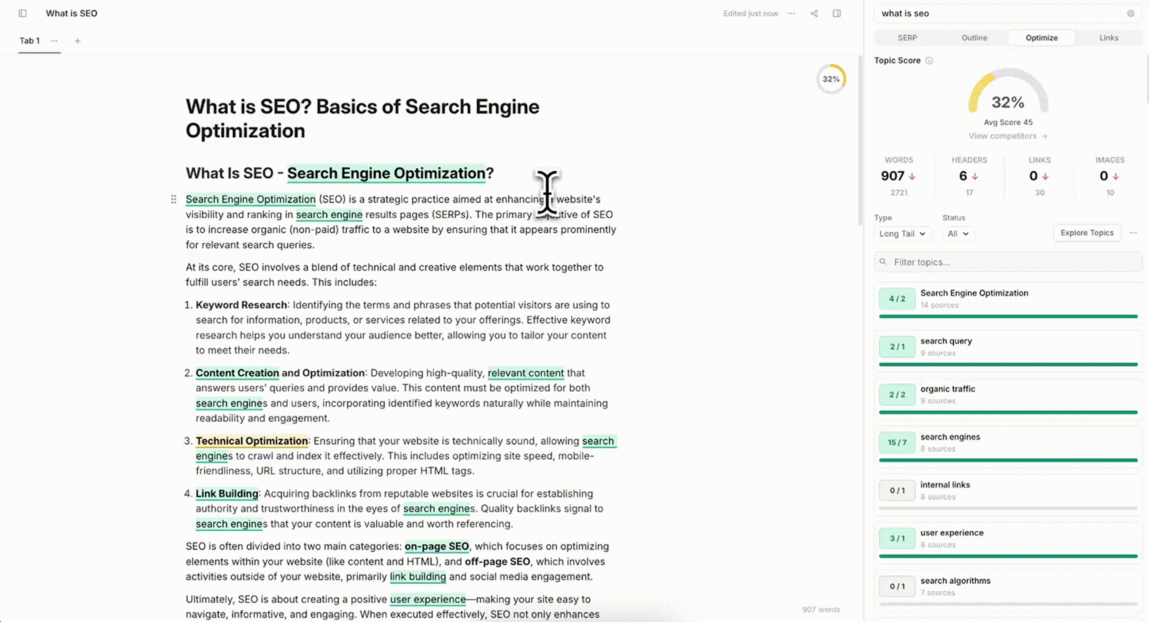Image resolution: width=1149 pixels, height=622 pixels.
Task: Click the internal links empty progress bar
Action: coord(1008,508)
